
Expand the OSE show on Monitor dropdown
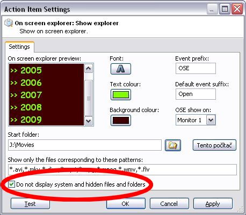coord(211,120)
